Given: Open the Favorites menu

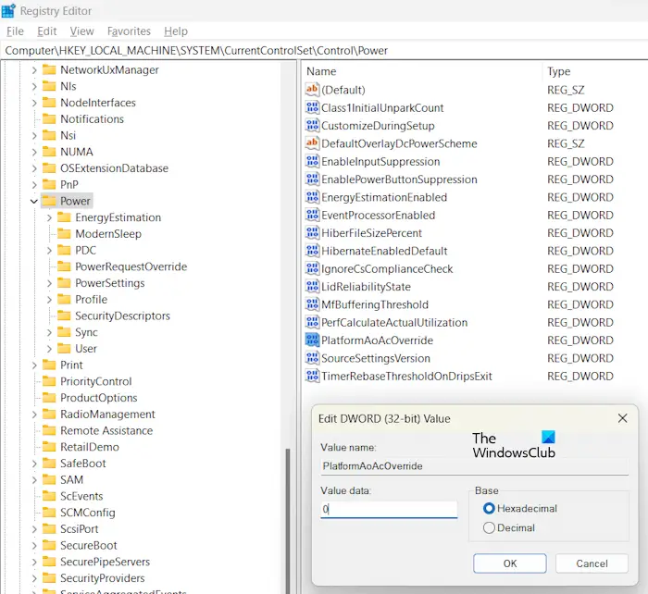Looking at the screenshot, I should click(x=129, y=31).
